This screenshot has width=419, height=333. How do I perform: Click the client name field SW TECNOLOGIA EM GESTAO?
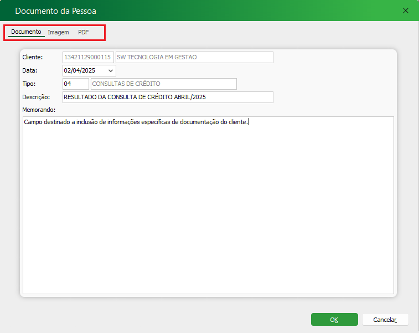pyautogui.click(x=194, y=58)
